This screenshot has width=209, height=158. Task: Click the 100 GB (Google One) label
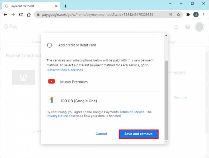[78, 101]
